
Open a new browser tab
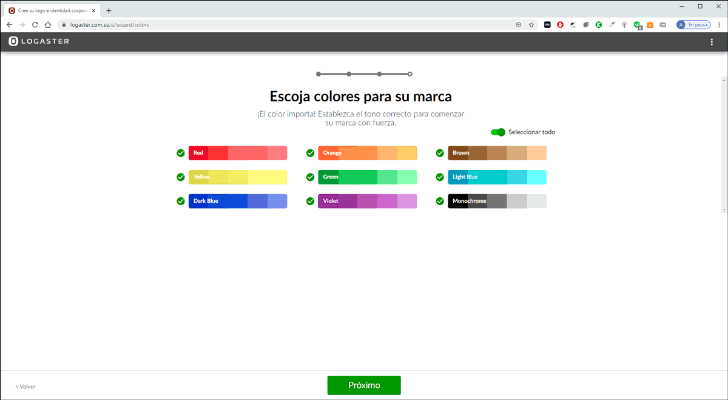(109, 10)
